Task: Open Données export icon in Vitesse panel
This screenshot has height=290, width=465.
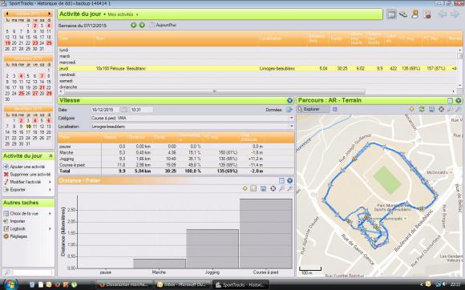Action: (x=289, y=110)
